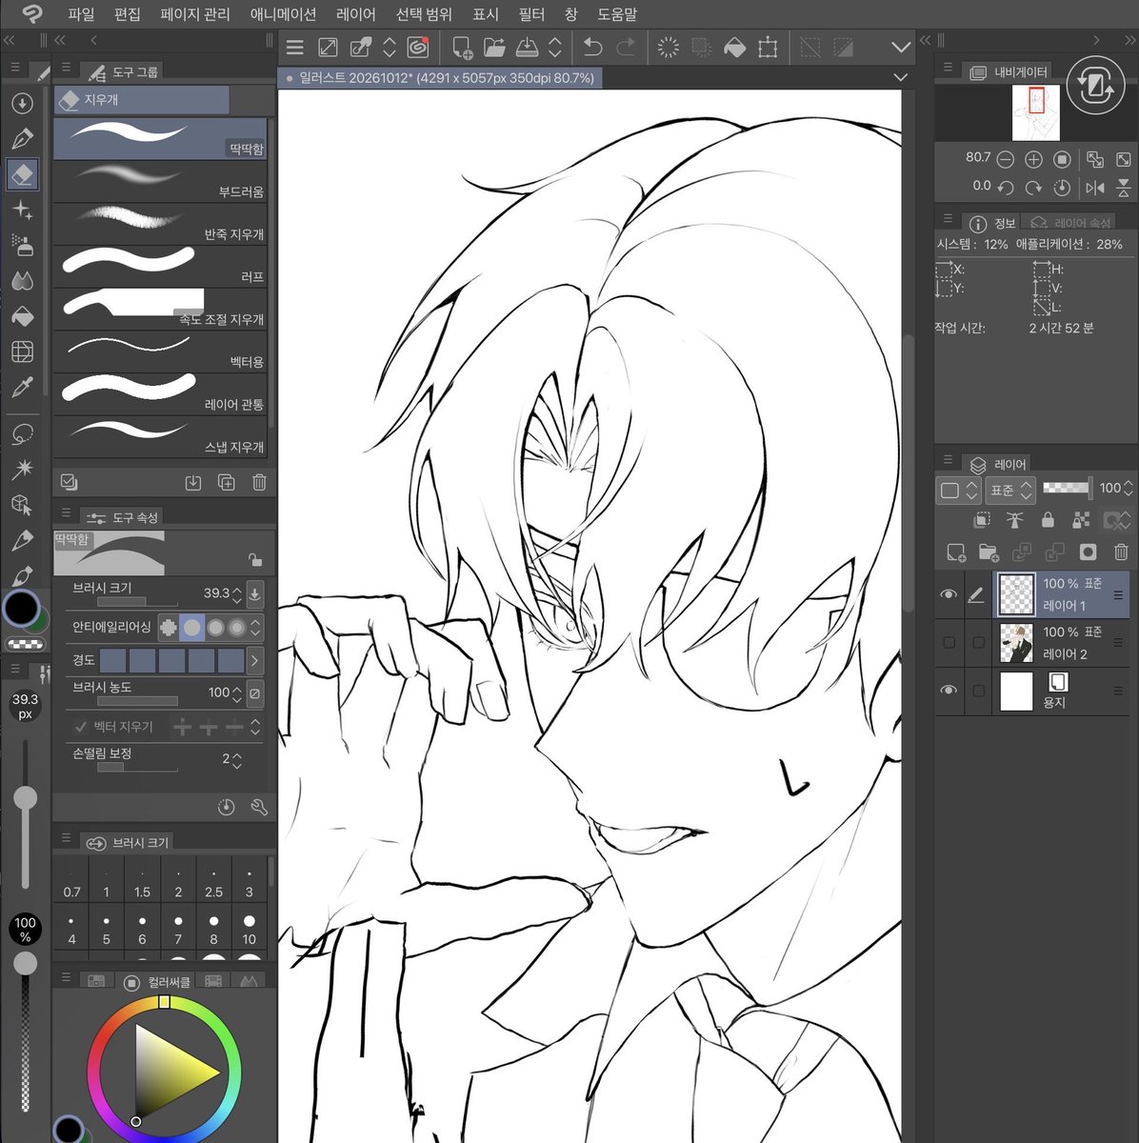Viewport: 1139px width, 1143px height.
Task: Select the 반죽 지우개 sub tool
Action: coord(160,224)
